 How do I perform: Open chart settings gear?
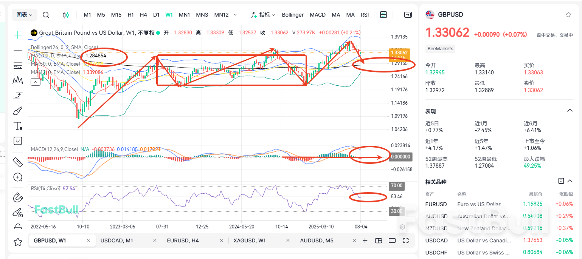402,227
